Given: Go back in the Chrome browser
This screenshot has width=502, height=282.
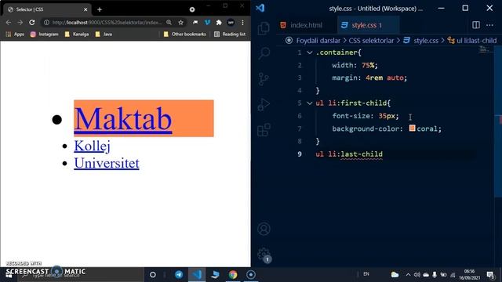Looking at the screenshot, I should [9, 23].
